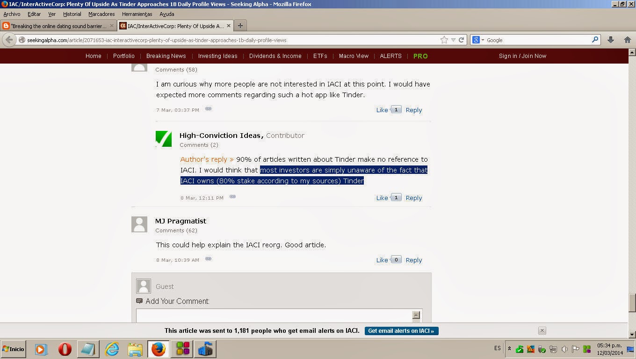636x359 pixels.
Task: Click Sign in / Join Now
Action: (x=522, y=56)
